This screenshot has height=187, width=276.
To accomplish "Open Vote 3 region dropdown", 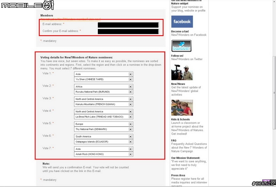I will 103,99.
